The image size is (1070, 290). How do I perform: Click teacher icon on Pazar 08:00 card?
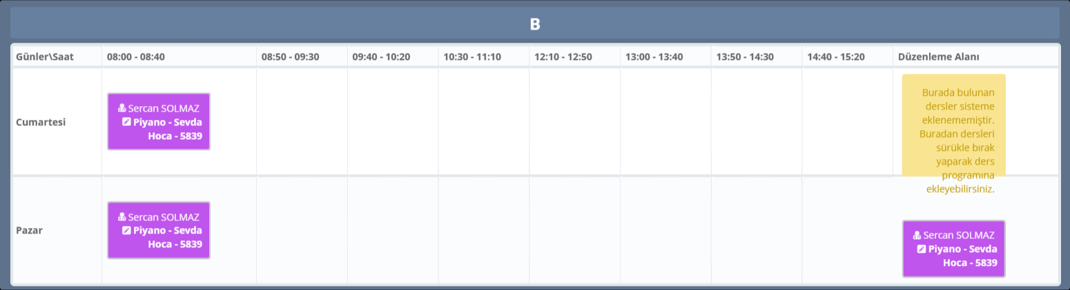coord(122,217)
